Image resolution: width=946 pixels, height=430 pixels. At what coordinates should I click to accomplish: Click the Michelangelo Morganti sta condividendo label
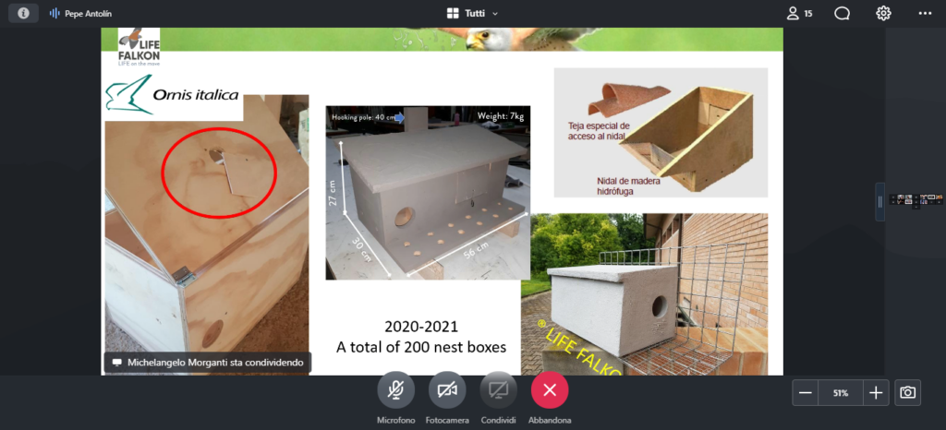tap(219, 363)
